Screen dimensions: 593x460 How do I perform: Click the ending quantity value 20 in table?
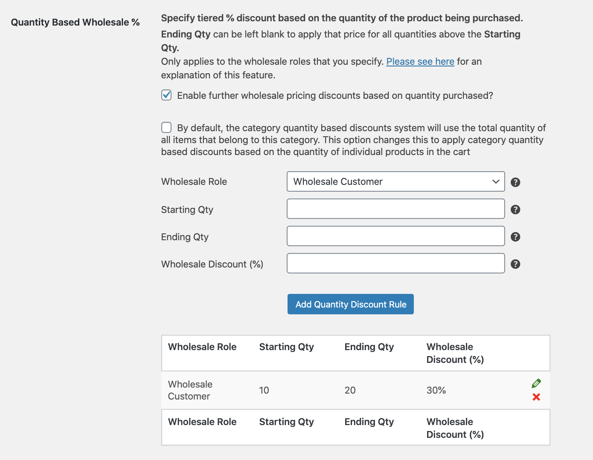350,390
